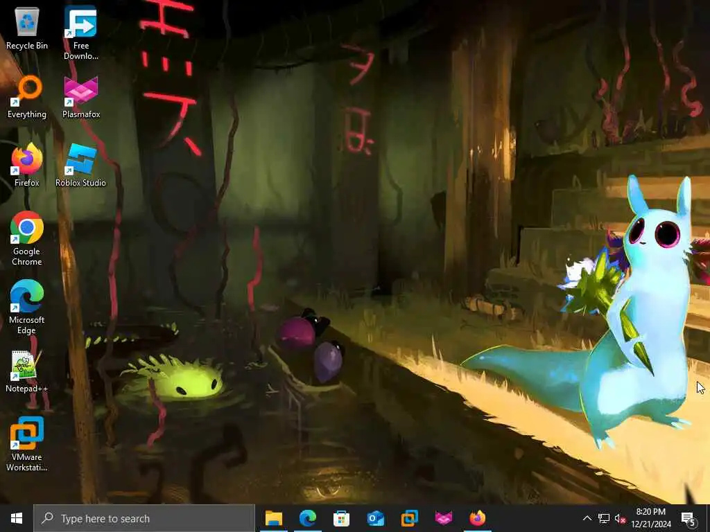
Task: Select the Everything search shortcut
Action: 27,97
